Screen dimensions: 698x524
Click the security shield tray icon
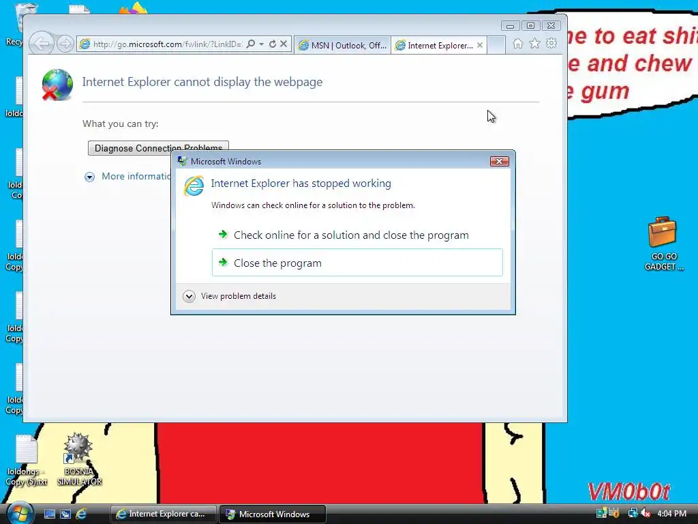coord(614,513)
